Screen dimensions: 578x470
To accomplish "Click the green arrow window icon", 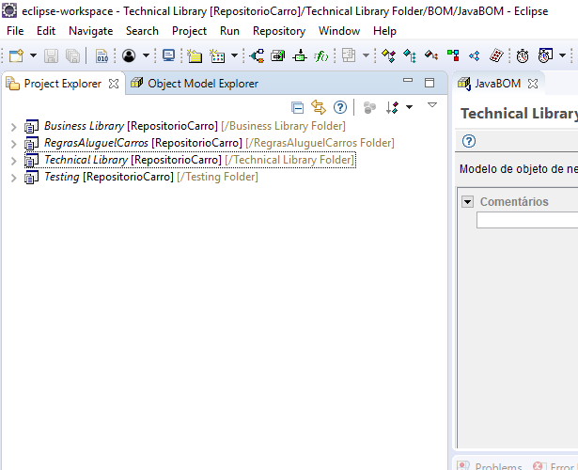I will pyautogui.click(x=278, y=56).
